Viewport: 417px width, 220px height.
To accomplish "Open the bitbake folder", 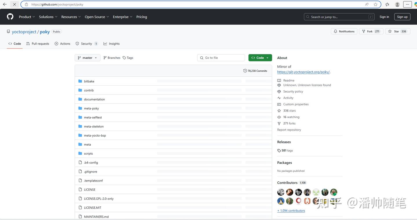I will tap(89, 81).
